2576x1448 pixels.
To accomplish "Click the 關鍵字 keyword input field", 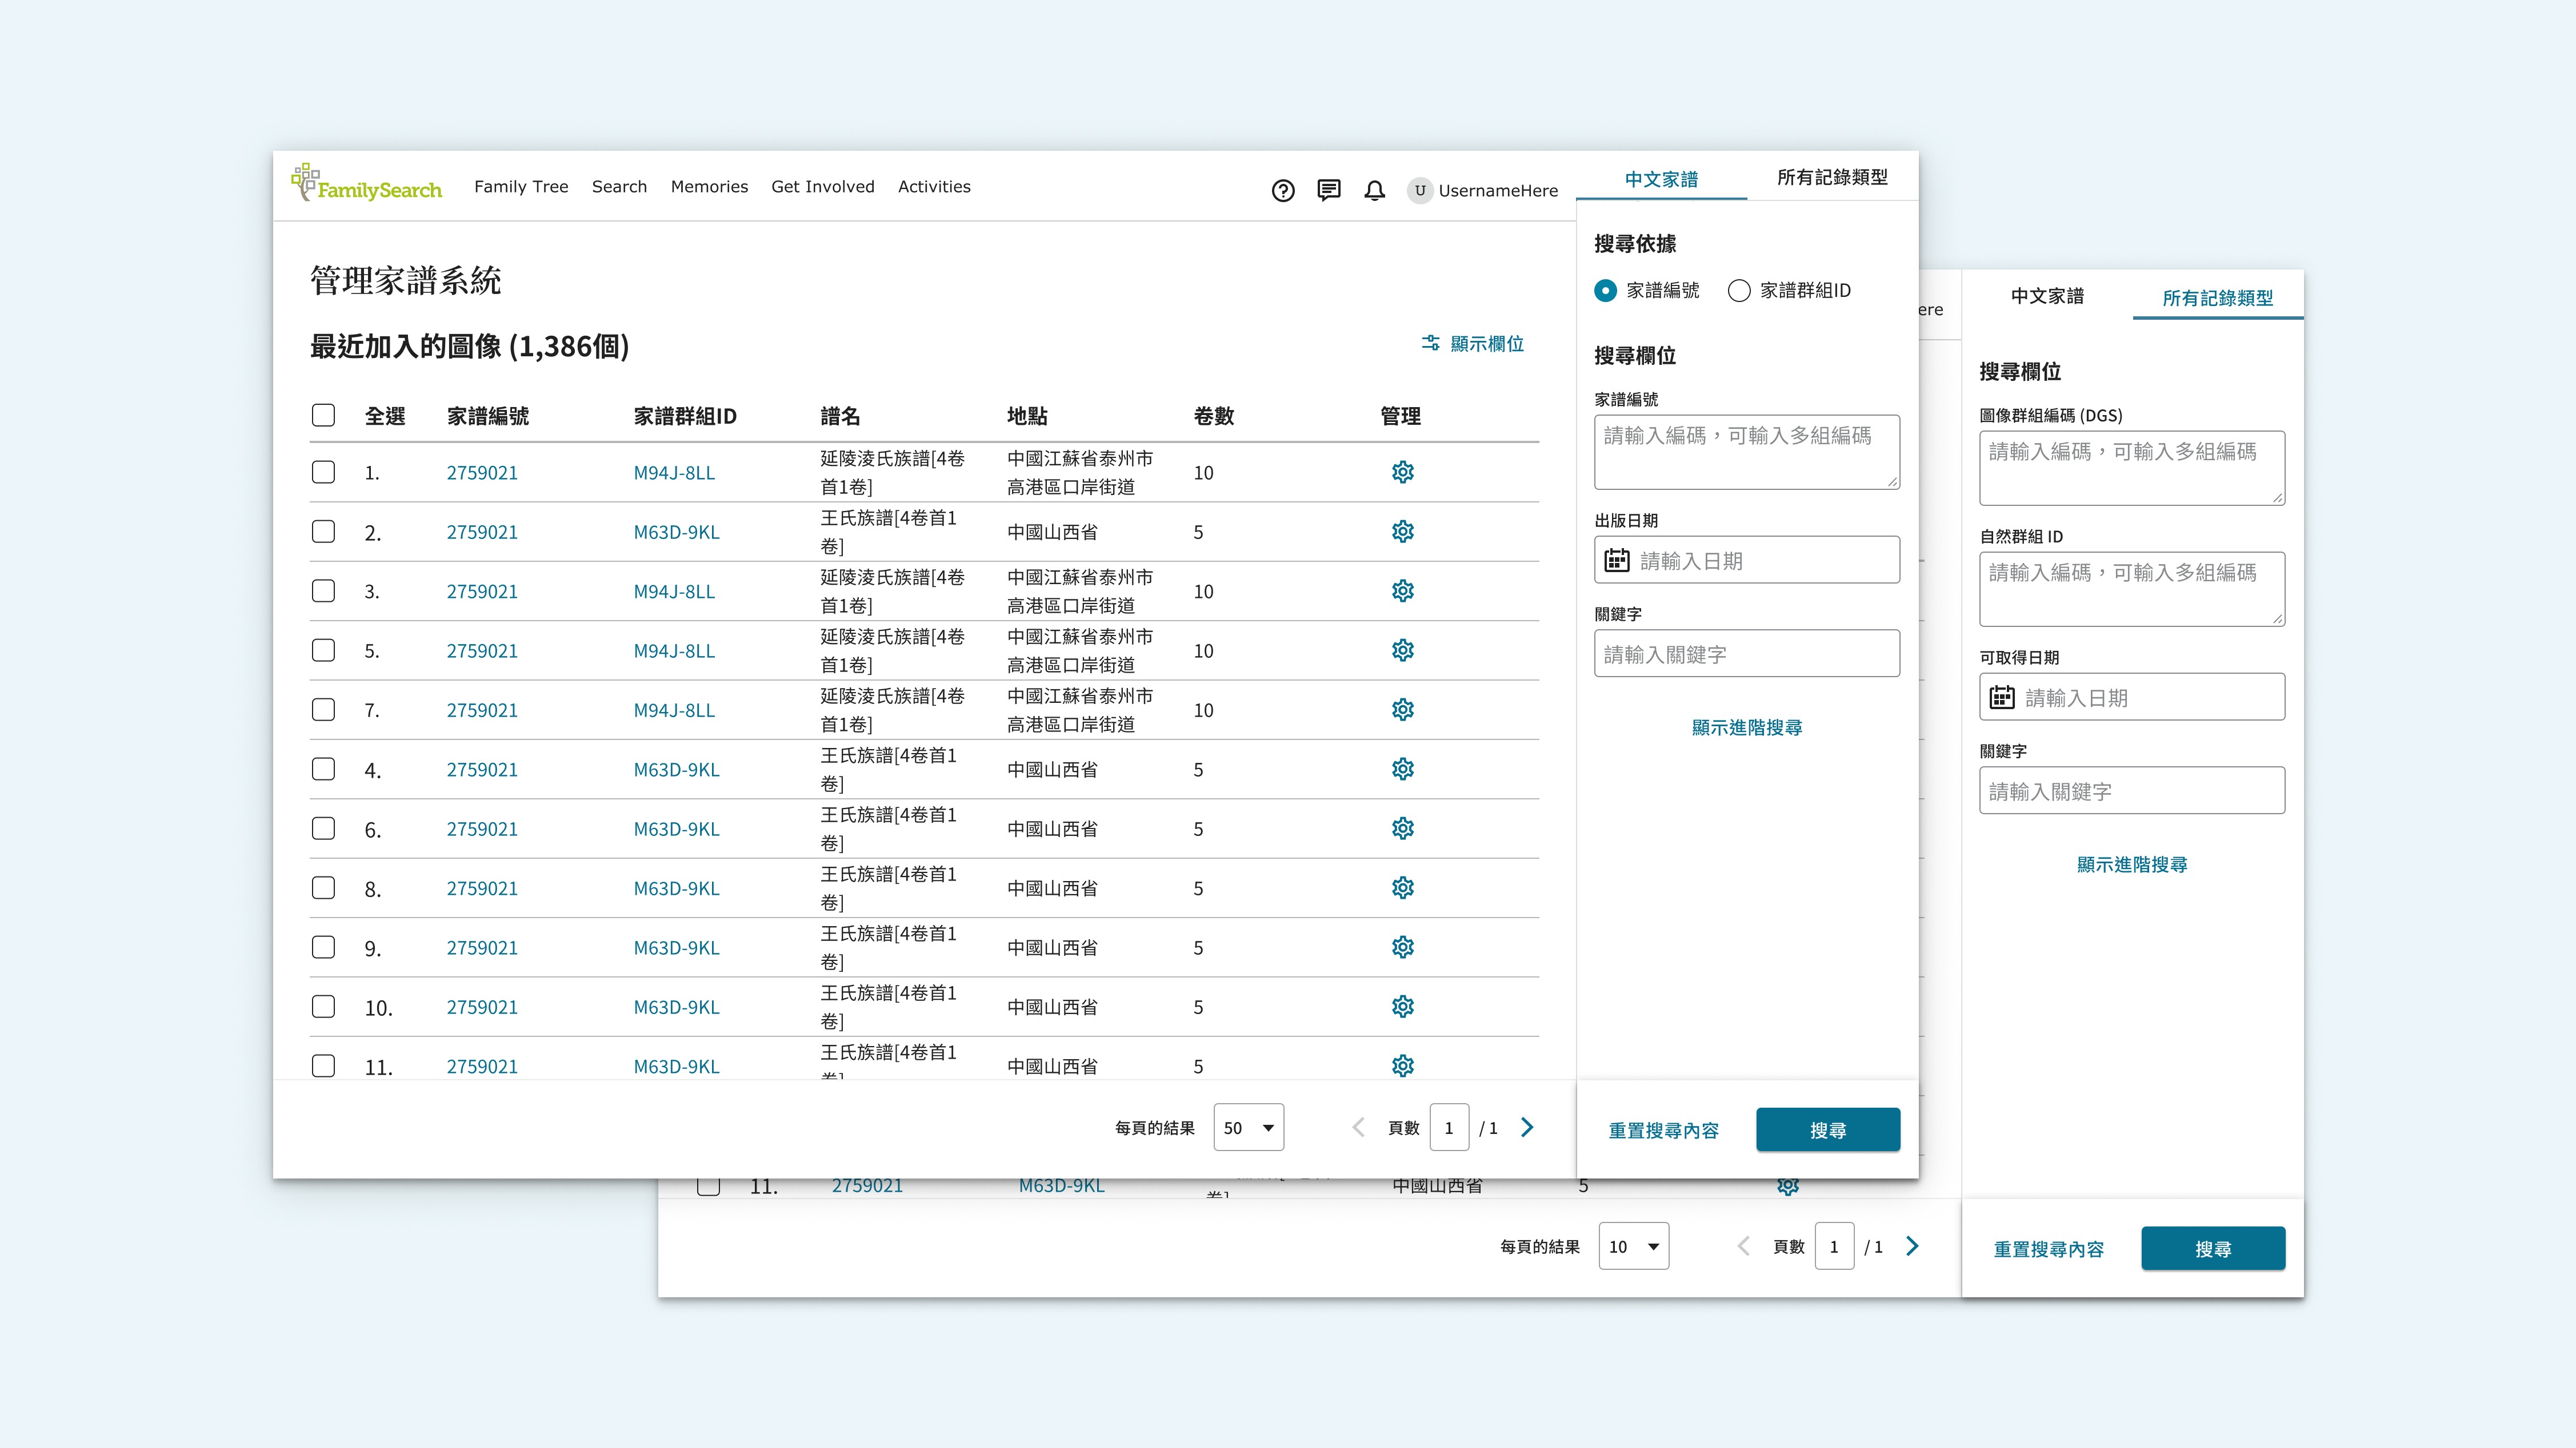I will 1746,654.
